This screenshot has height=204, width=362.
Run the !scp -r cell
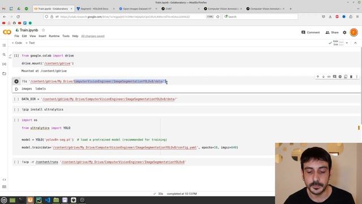[x=16, y=162]
